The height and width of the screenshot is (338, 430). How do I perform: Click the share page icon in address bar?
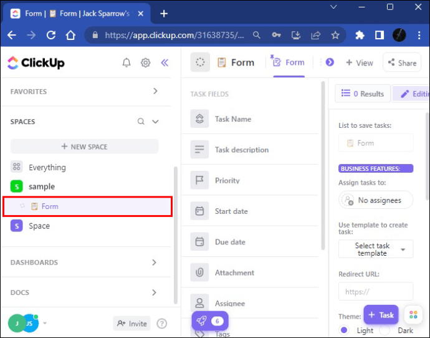[315, 35]
